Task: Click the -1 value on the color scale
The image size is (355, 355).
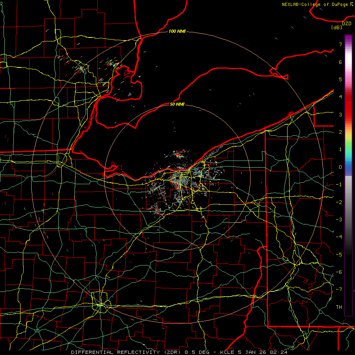Action: pos(339,185)
